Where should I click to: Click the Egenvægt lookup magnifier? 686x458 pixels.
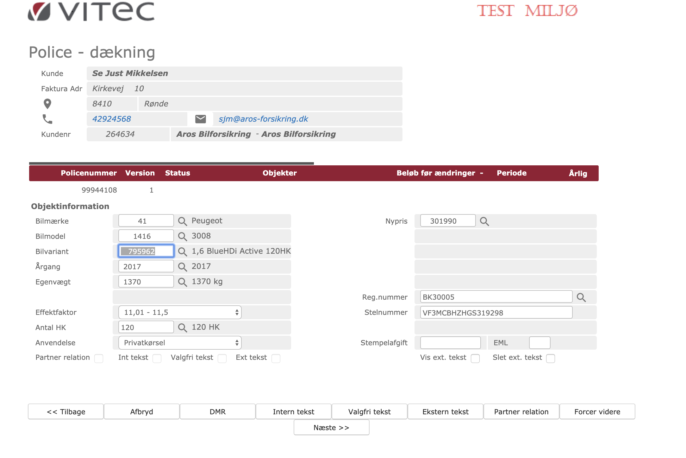pyautogui.click(x=182, y=282)
